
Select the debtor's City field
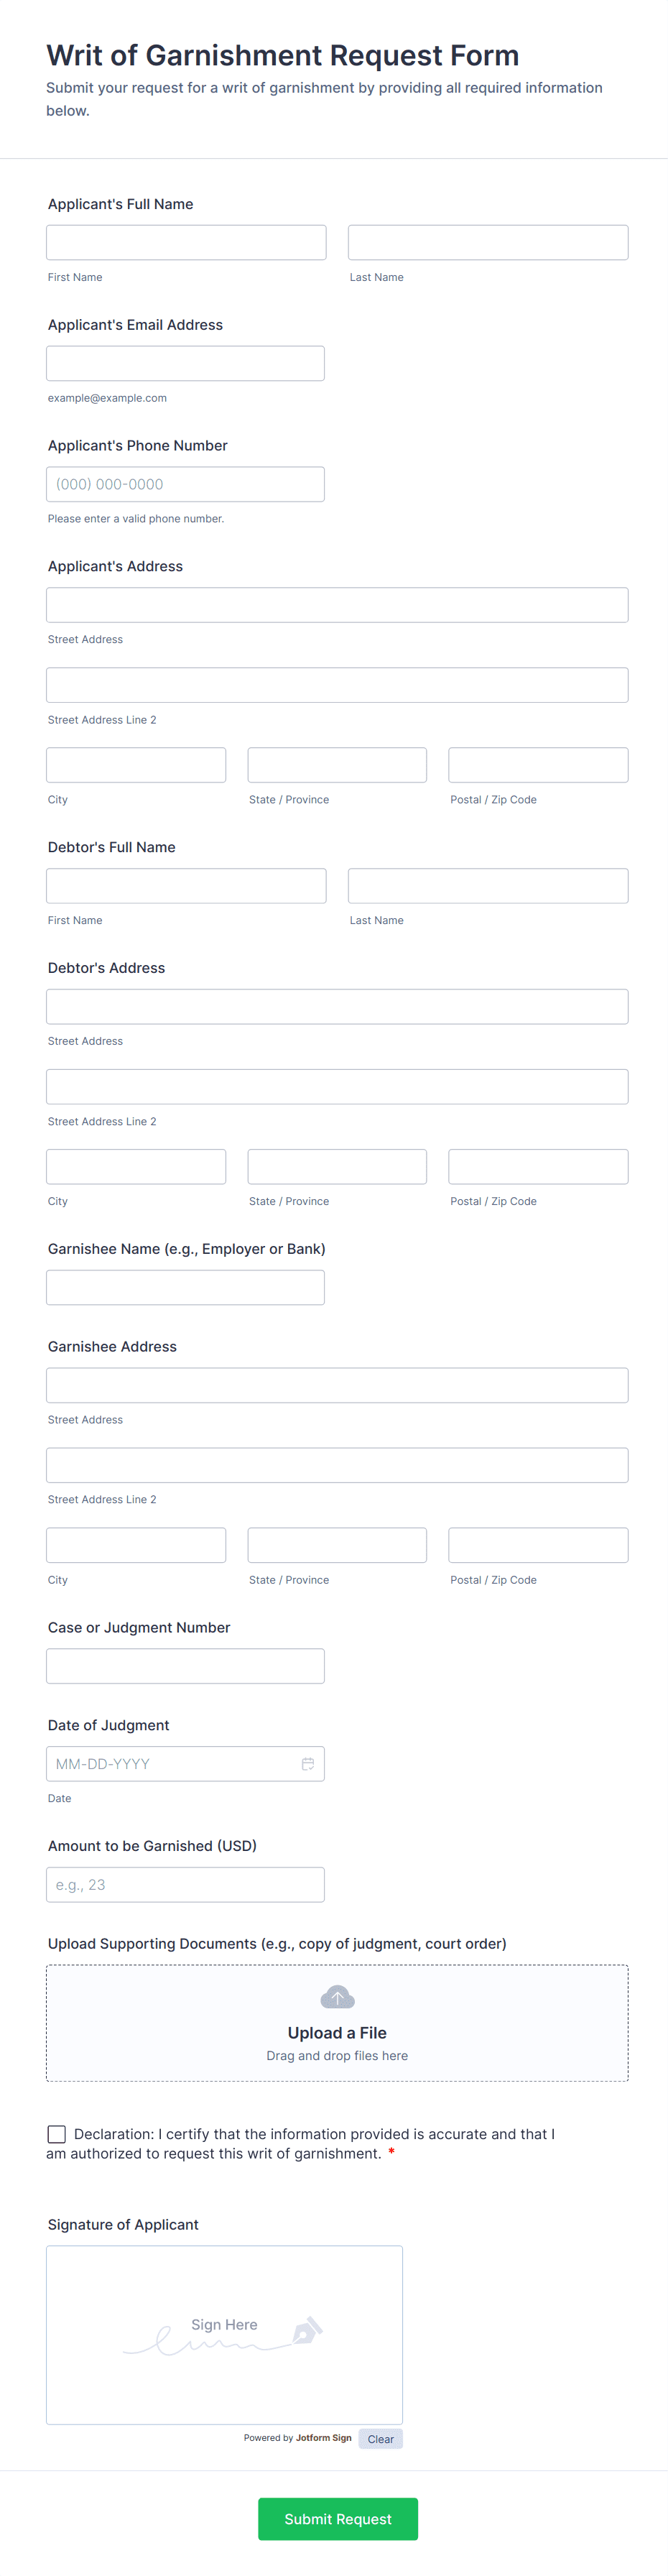coord(136,1167)
